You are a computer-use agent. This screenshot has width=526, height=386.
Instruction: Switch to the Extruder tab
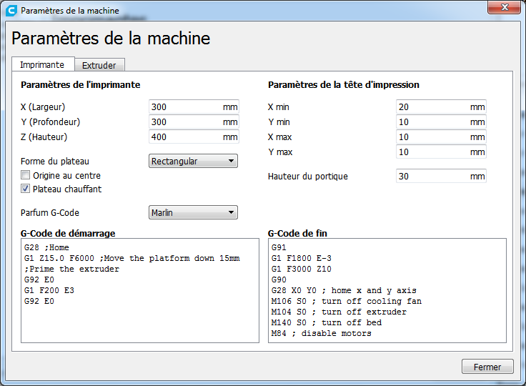coord(99,65)
